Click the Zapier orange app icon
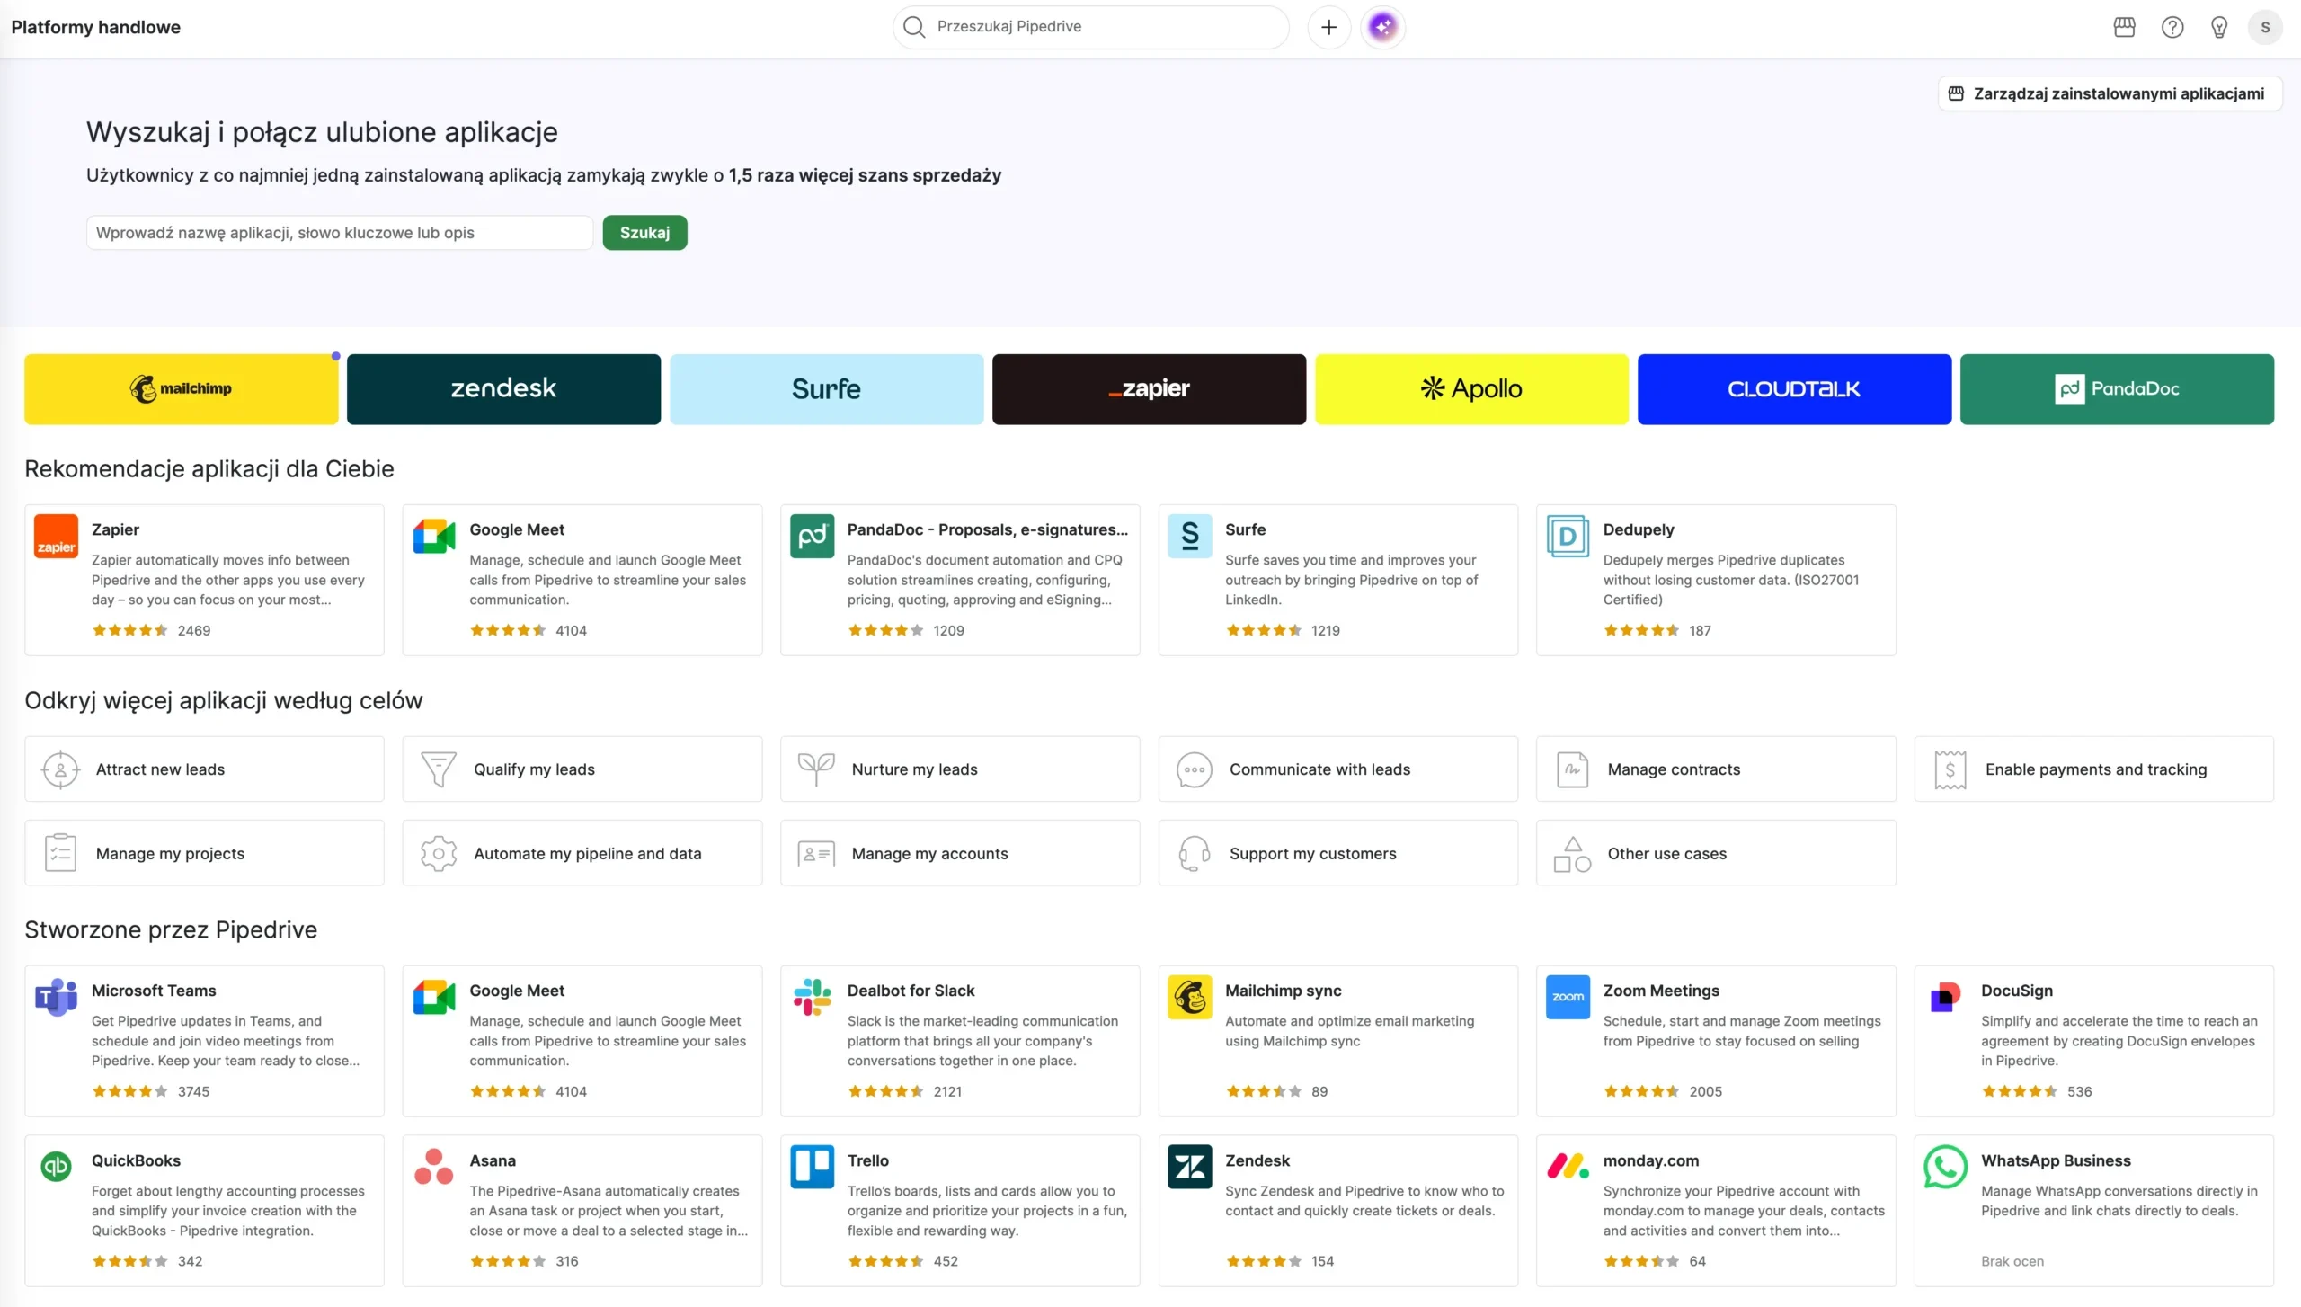Viewport: 2301px width, 1307px height. tap(56, 537)
